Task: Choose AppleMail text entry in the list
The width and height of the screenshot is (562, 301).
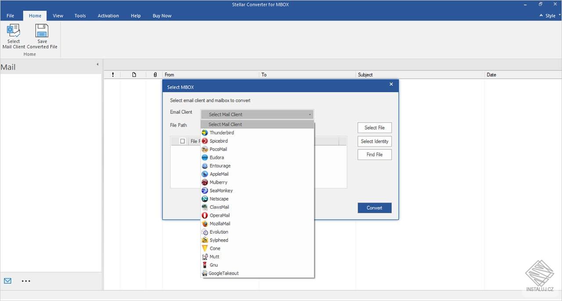Action: 219,174
